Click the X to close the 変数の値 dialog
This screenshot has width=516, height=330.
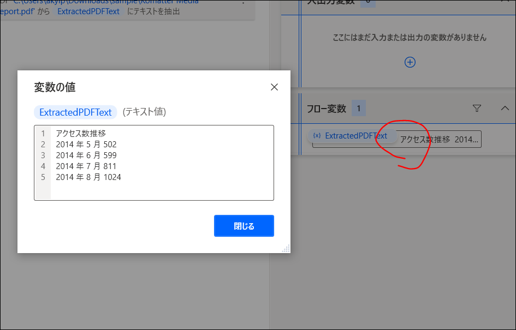(x=274, y=87)
